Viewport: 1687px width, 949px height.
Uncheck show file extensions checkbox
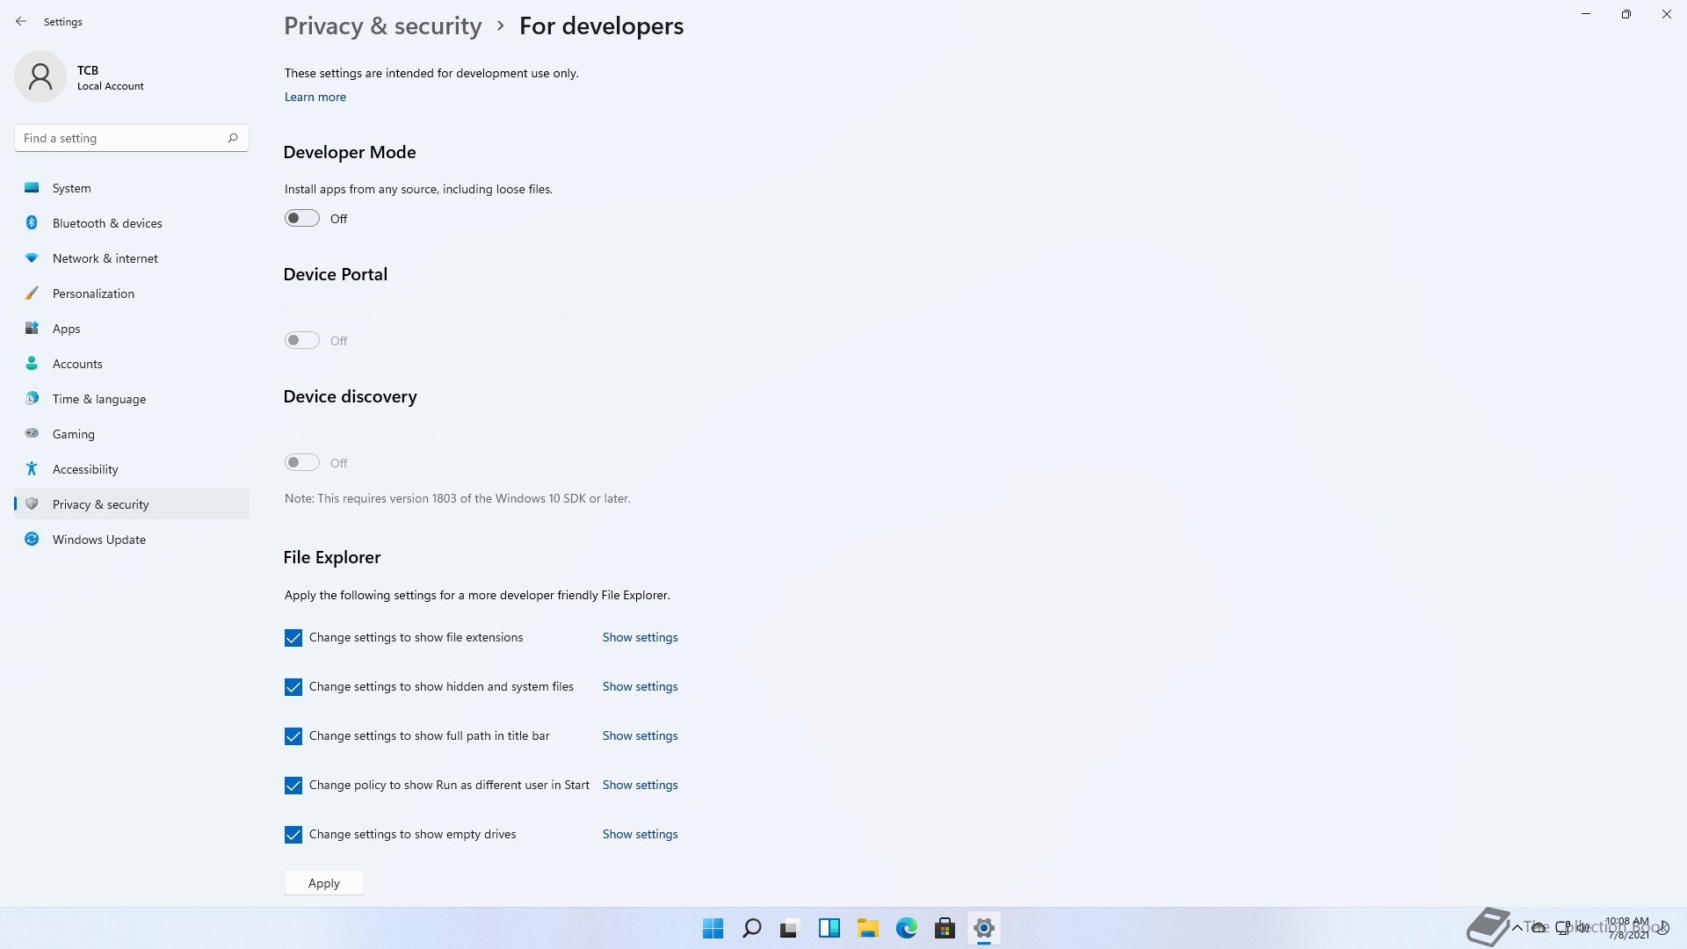tap(293, 638)
